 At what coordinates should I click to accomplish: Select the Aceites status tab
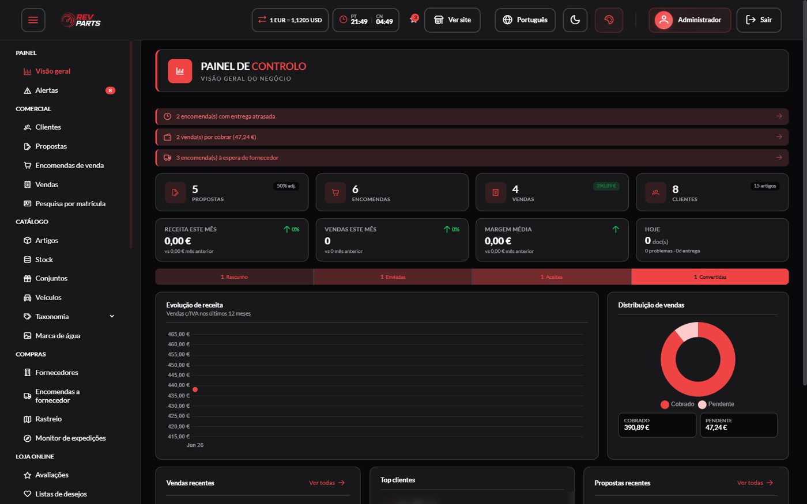coord(552,277)
